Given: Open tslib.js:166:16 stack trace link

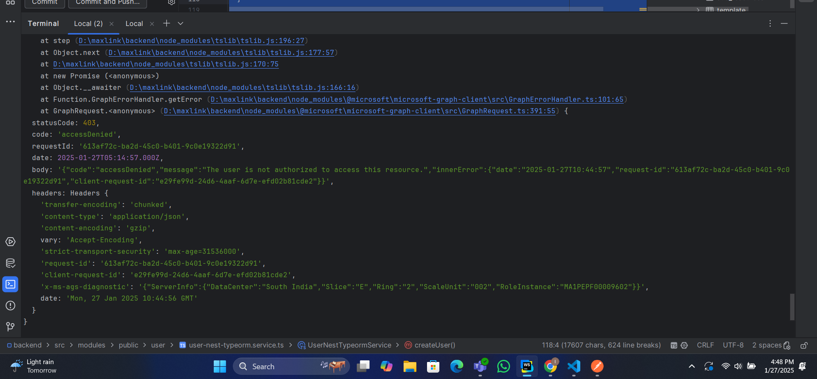Looking at the screenshot, I should click(243, 88).
